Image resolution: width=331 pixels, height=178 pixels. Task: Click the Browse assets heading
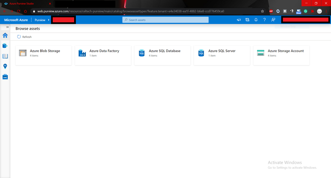28,29
